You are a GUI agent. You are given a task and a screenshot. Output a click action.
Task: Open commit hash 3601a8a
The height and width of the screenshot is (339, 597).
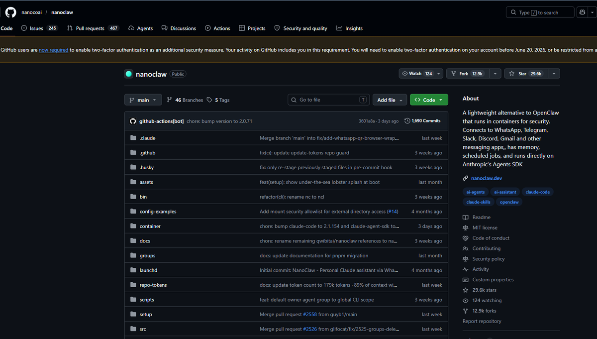coord(368,121)
